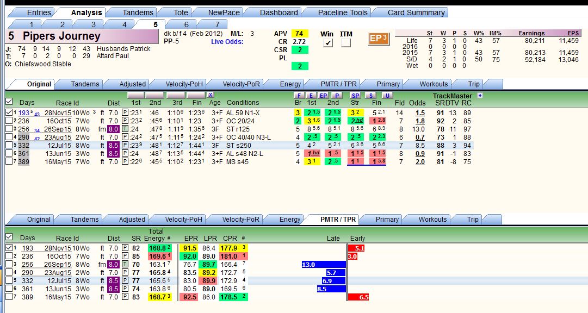
Task: Click the blank button above the 1st fraction column
Action: pos(135,95)
